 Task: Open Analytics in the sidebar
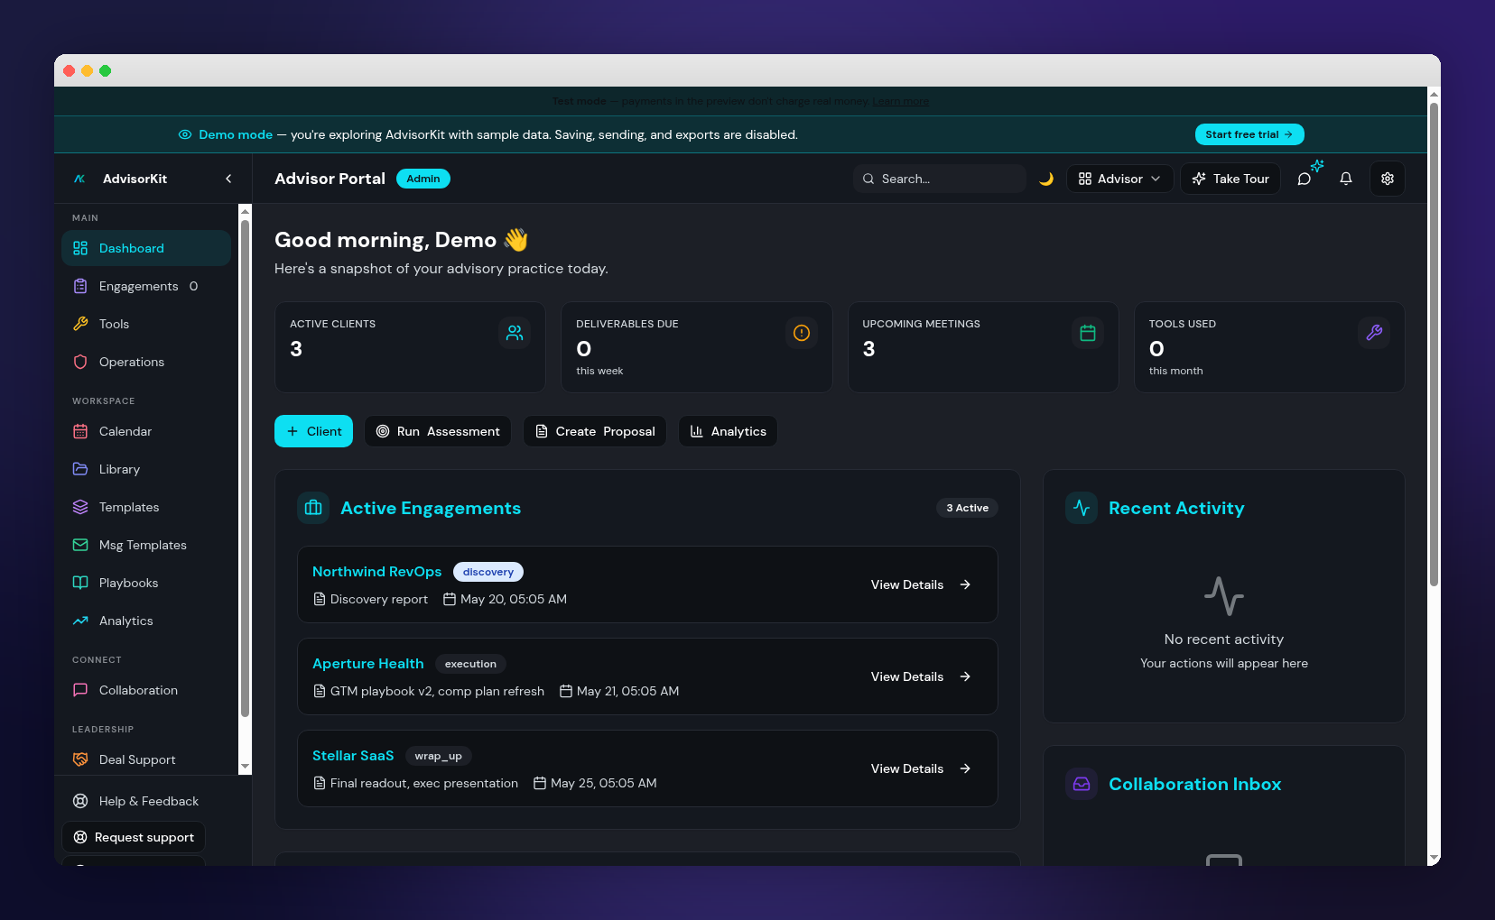(146, 621)
